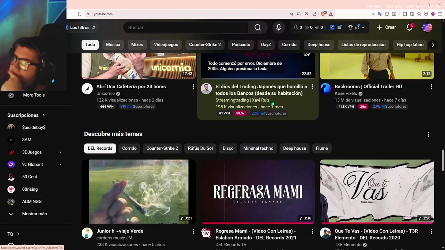Image resolution: width=445 pixels, height=250 pixels.
Task: Open options for Abrí Una Cafetería video
Action: (x=193, y=87)
